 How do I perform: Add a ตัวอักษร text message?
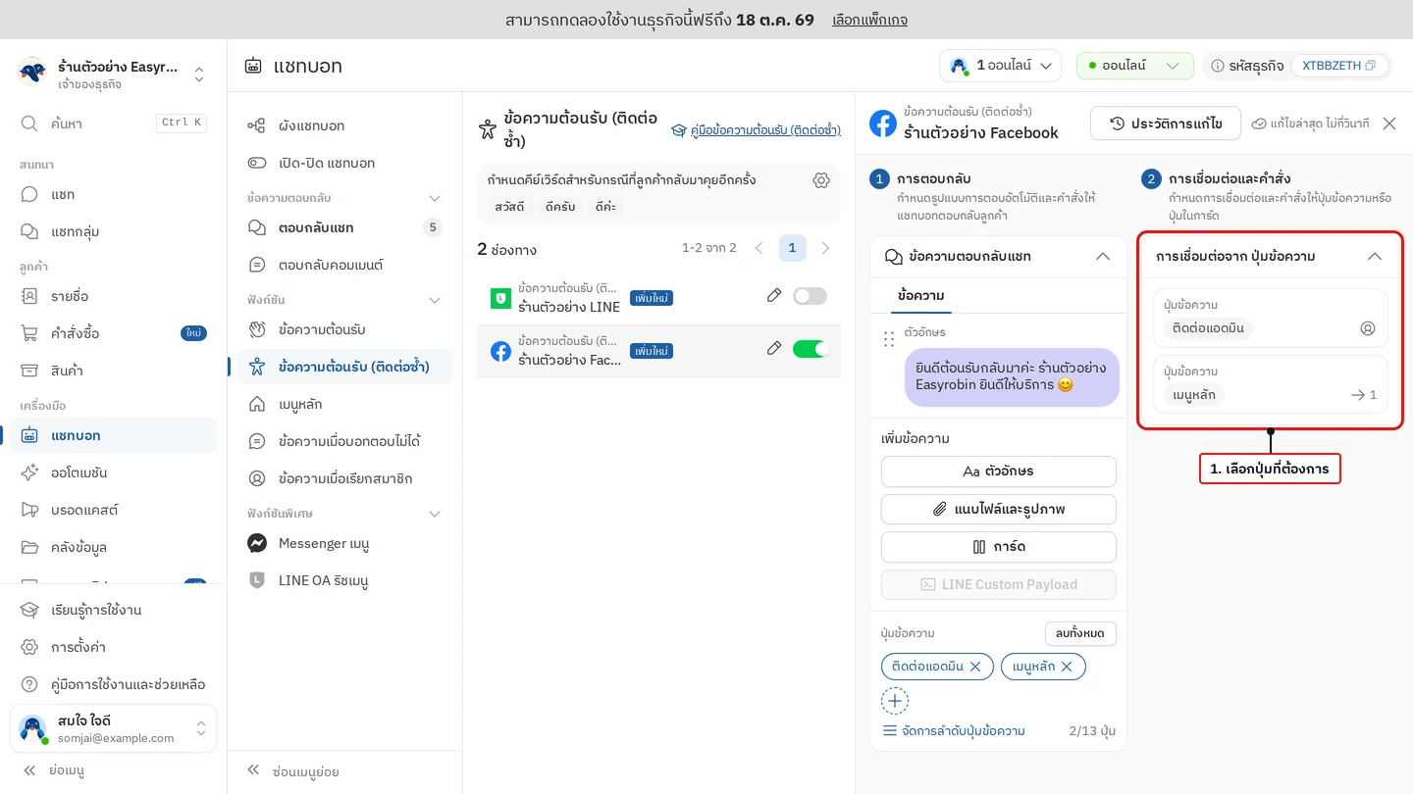pyautogui.click(x=998, y=471)
